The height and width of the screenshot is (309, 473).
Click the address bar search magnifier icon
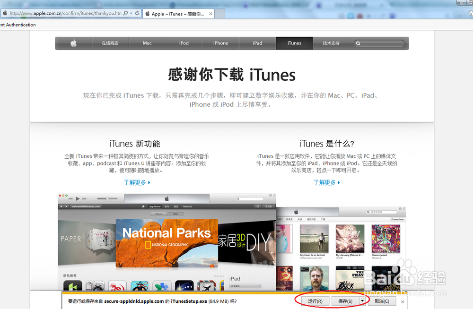point(125,13)
